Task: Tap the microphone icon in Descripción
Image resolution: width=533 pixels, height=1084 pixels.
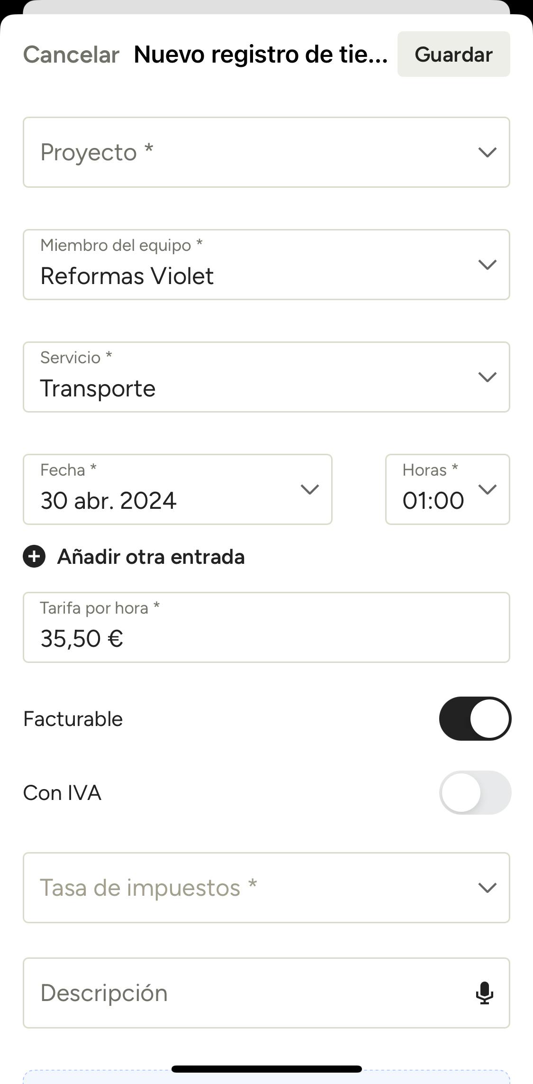Action: [x=484, y=992]
